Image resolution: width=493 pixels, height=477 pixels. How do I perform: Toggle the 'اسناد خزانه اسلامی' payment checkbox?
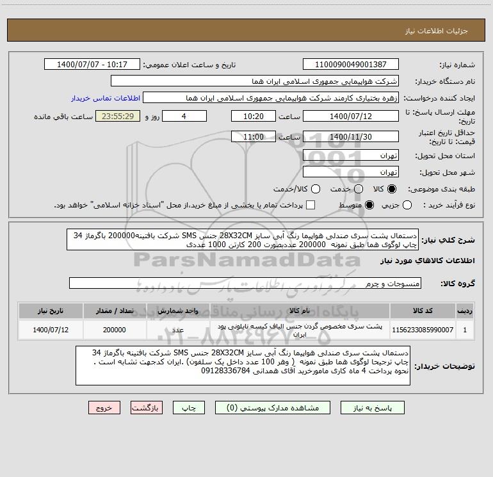coord(311,205)
